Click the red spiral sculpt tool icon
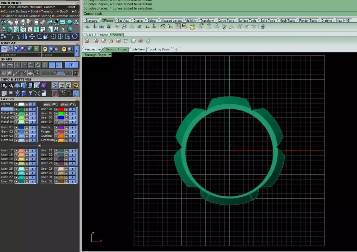The width and height of the screenshot is (357, 252). click(140, 41)
